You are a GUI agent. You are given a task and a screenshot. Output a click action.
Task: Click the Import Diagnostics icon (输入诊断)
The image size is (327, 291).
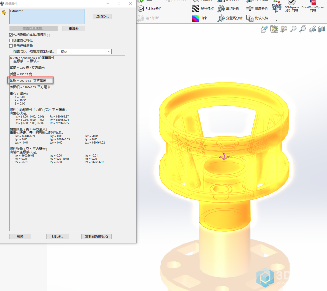pos(141,18)
